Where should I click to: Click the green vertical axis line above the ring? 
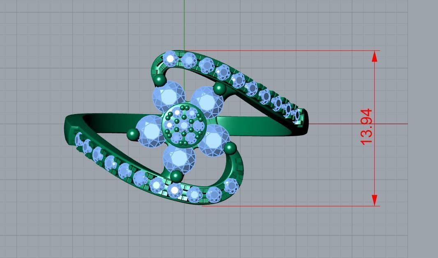tap(184, 25)
